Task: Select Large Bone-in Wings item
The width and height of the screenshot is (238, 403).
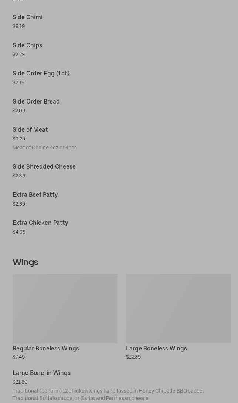Action: (41, 373)
